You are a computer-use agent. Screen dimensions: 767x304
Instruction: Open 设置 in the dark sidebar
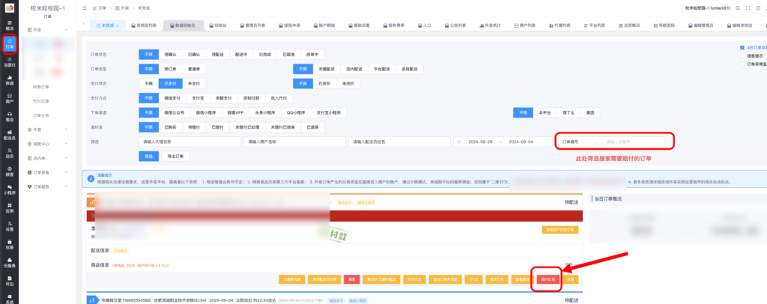9,226
